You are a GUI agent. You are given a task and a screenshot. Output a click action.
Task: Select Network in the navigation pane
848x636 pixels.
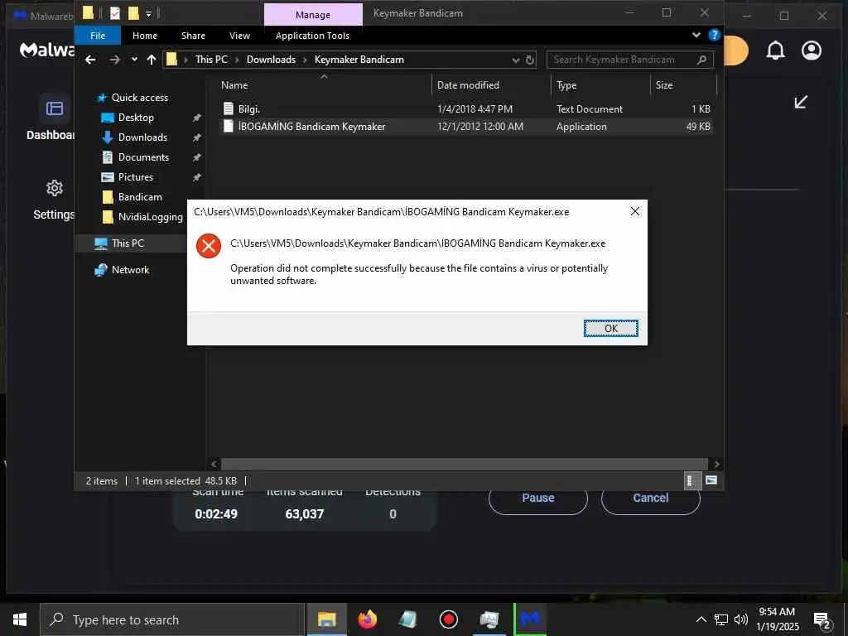click(130, 269)
